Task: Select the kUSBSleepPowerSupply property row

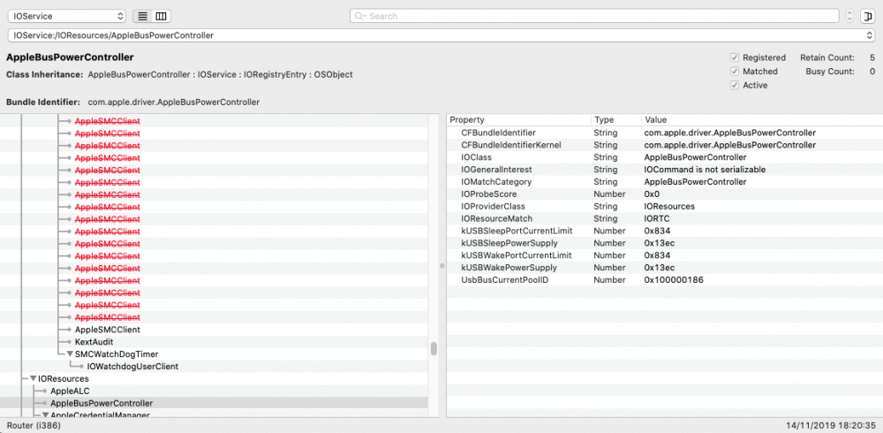Action: click(665, 243)
